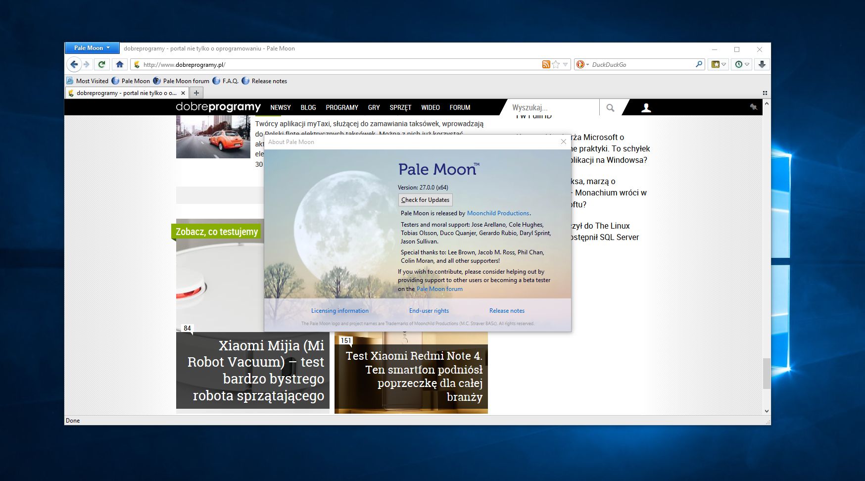Open the Downloads arrow button
This screenshot has width=865, height=481.
pos(762,64)
